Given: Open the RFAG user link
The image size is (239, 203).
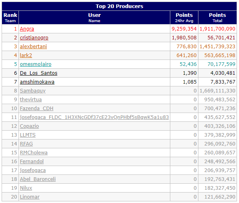Looking at the screenshot, I should coord(27,144).
